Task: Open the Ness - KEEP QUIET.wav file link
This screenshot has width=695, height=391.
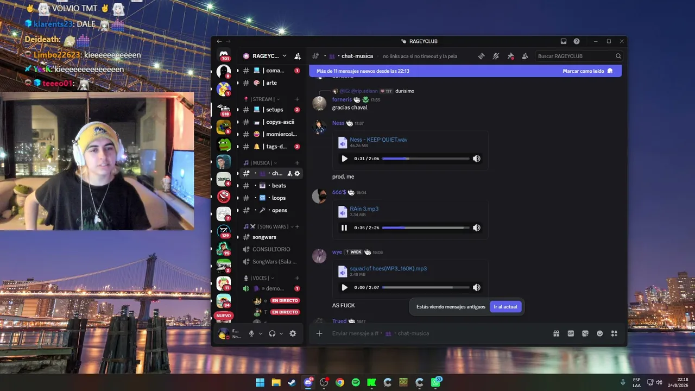Action: 378,140
